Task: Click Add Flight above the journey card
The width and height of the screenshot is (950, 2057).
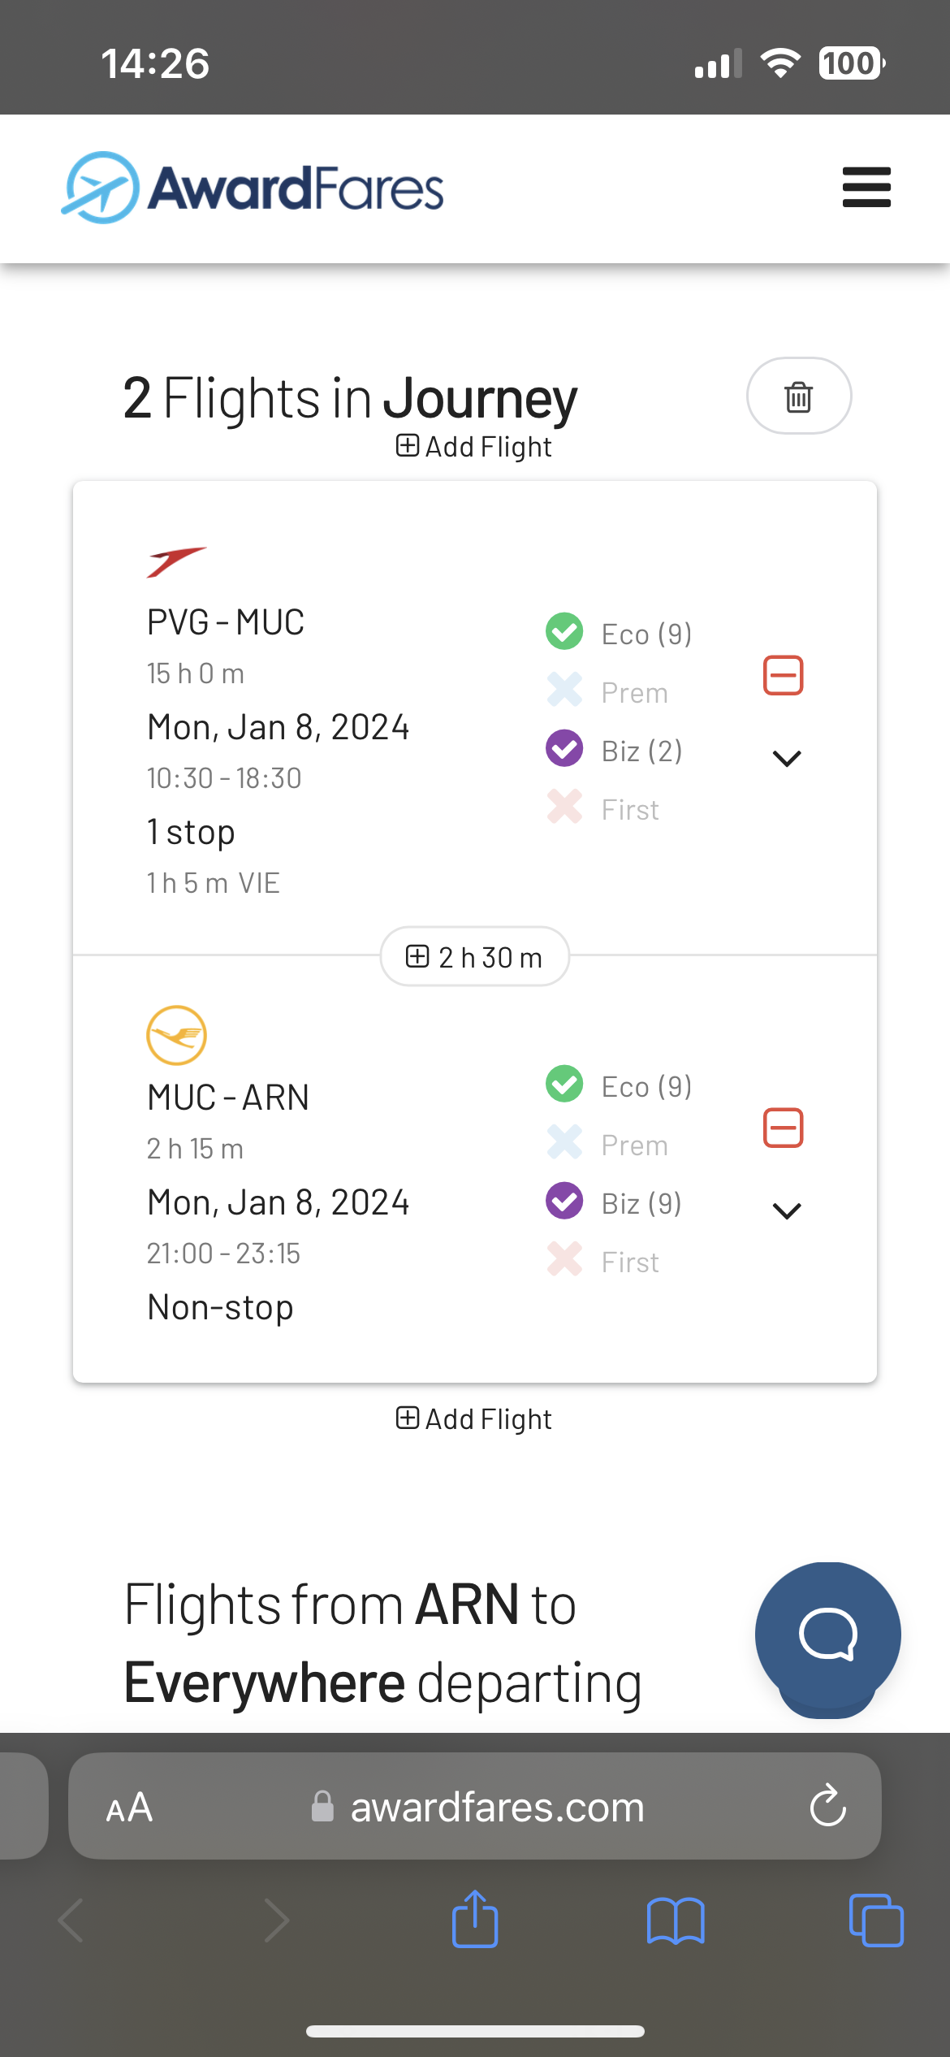Action: click(475, 447)
